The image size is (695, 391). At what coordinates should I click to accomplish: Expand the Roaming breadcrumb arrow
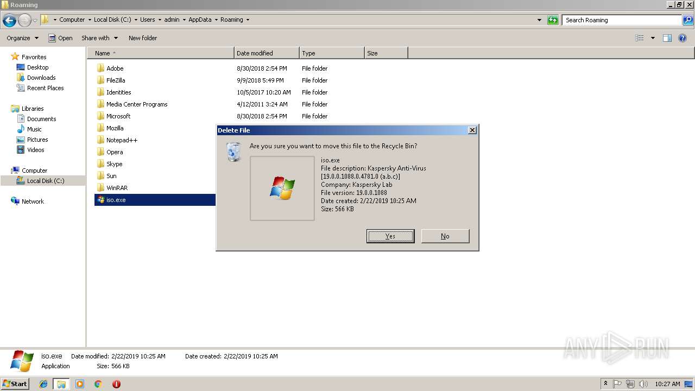(248, 20)
